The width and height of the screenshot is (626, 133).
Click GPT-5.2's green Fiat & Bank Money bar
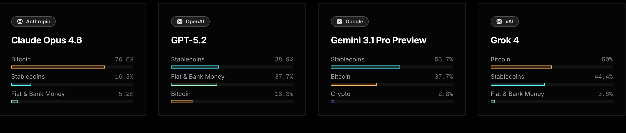point(194,84)
